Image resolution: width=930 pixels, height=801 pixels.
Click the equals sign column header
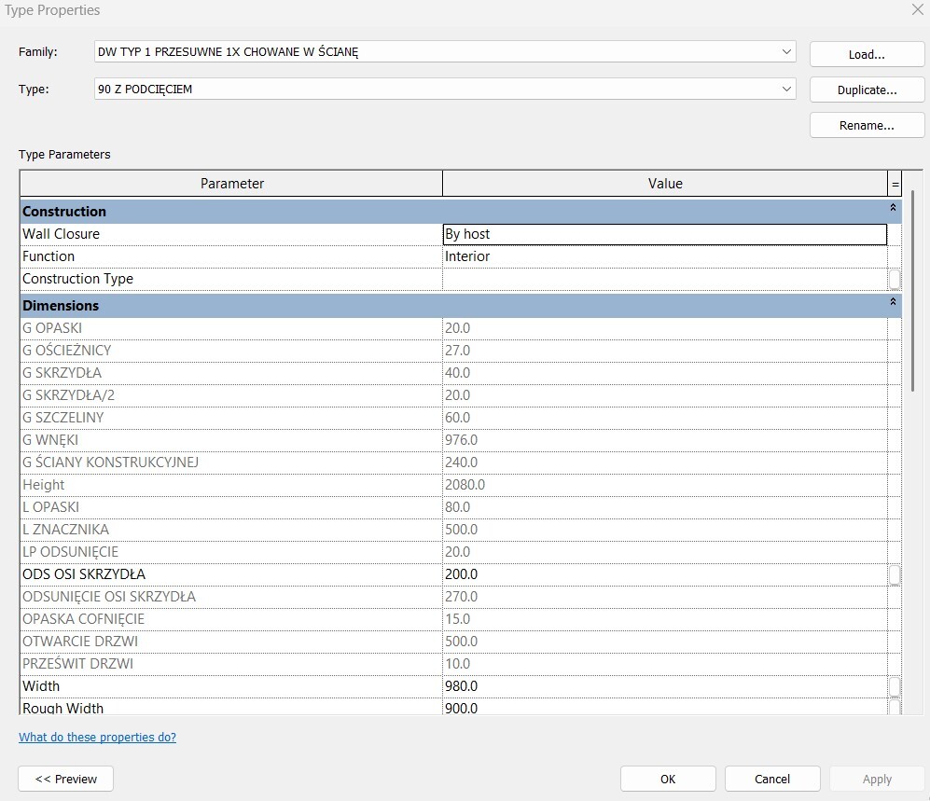[895, 184]
